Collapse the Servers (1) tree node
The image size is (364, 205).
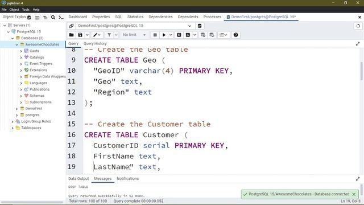[x=5, y=25]
